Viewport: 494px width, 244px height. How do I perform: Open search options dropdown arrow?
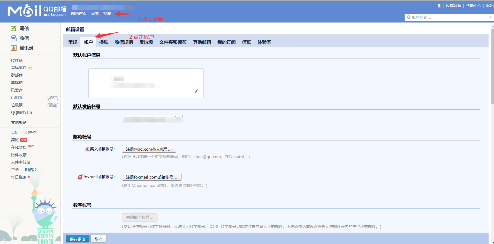coord(490,17)
